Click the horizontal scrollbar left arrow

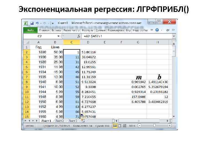point(116,121)
